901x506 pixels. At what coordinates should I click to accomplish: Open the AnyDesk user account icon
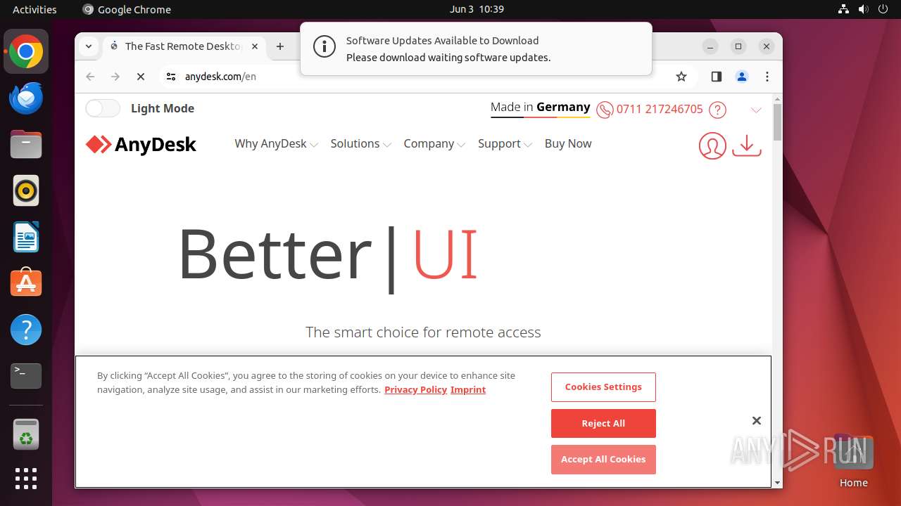click(712, 145)
